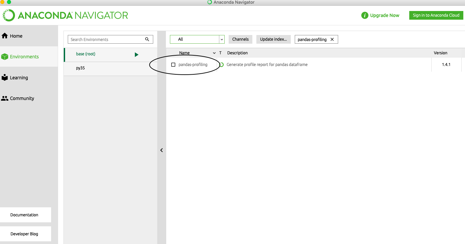Click the Anaconda Navigator logo
The image size is (465, 244).
coord(65,15)
